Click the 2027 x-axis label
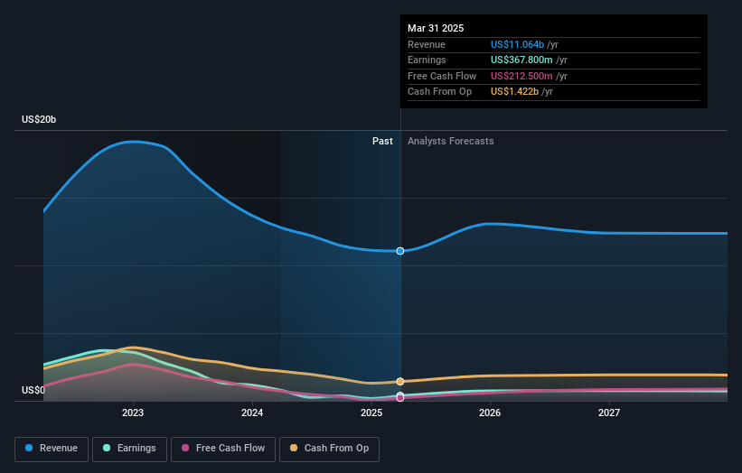742x473 pixels. [609, 413]
